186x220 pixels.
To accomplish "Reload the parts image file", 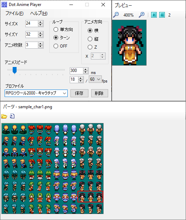I will (x=12, y=116).
